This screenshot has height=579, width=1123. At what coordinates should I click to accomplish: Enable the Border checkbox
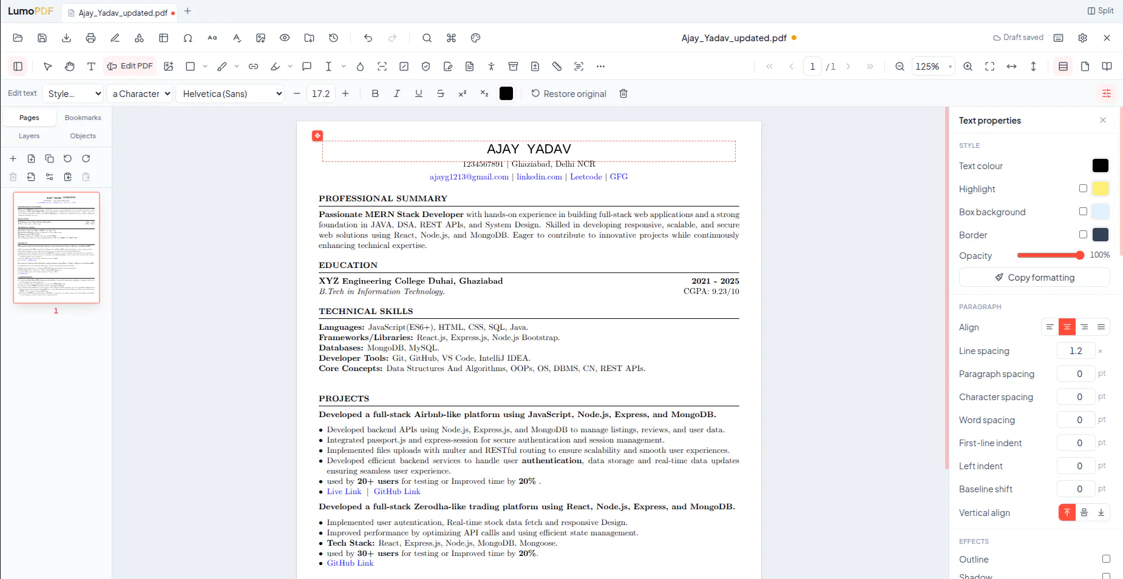(1083, 235)
